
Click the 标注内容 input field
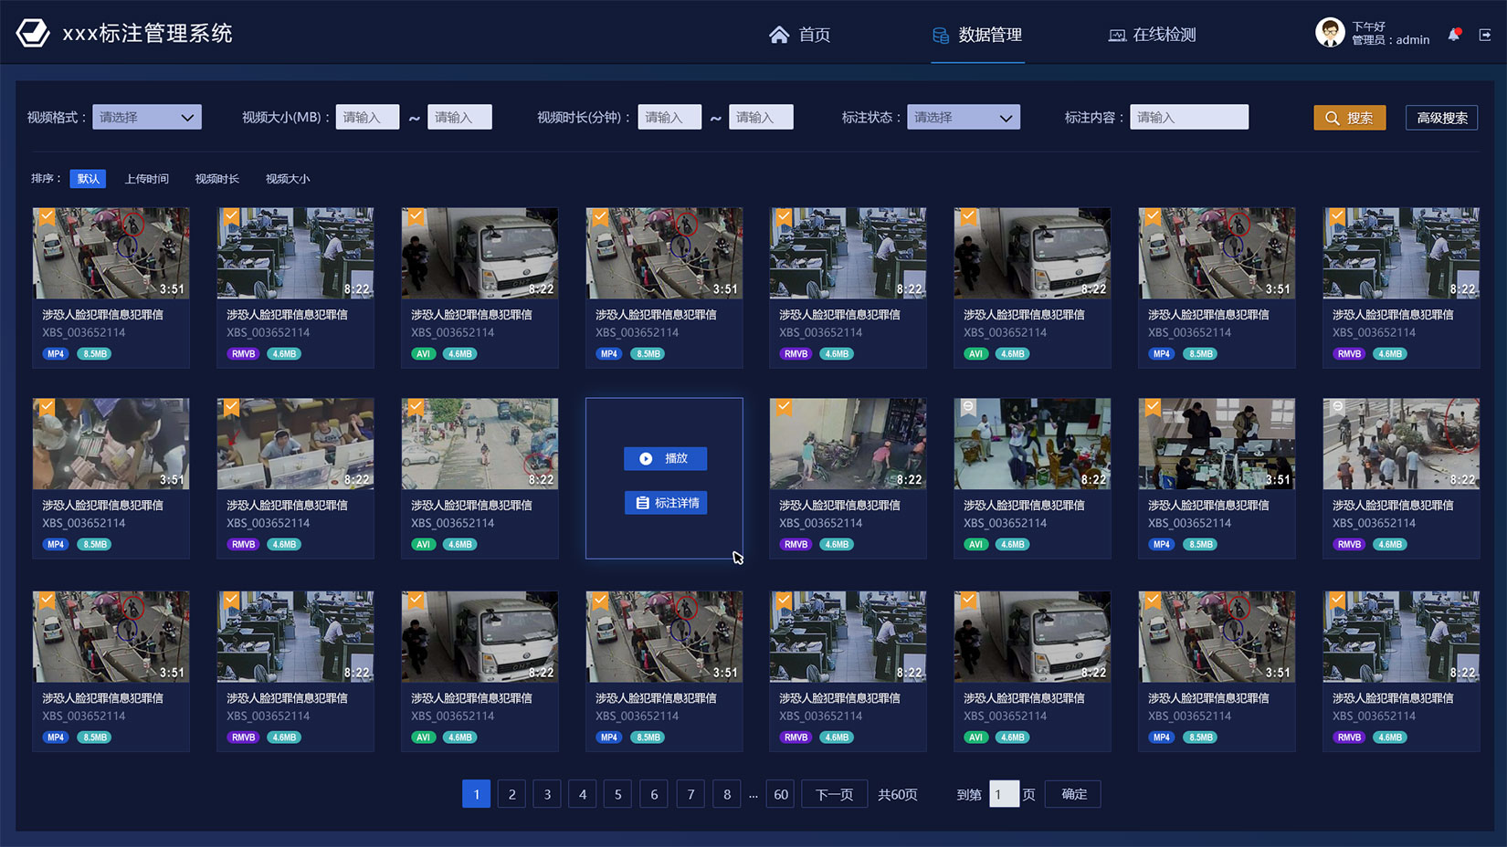coord(1188,117)
